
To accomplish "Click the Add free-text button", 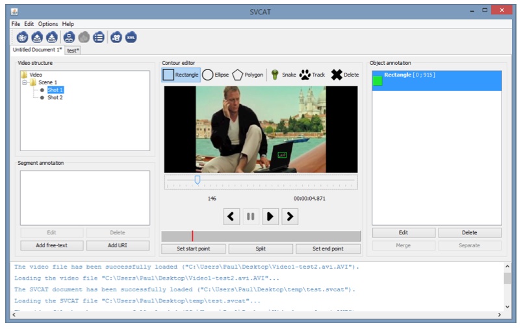I will 51,245.
